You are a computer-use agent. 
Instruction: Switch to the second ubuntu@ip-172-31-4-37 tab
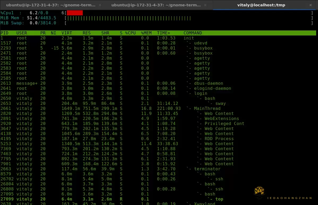[156, 5]
